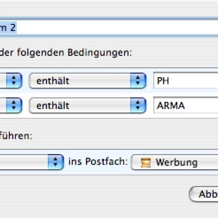
Task: Open the second enthält condition dropdown
Action: click(x=87, y=105)
